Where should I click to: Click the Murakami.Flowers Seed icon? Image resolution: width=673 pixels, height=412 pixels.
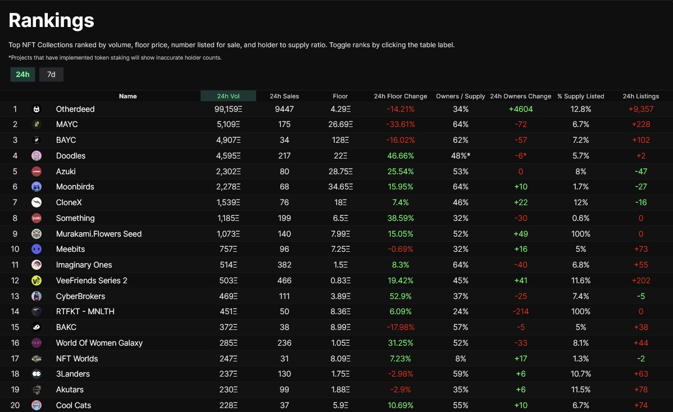pyautogui.click(x=37, y=234)
